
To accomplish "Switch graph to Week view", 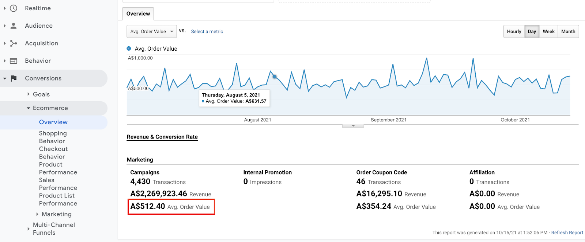I will tap(548, 31).
